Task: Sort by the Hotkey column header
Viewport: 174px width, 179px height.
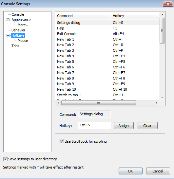Action: pyautogui.click(x=135, y=16)
